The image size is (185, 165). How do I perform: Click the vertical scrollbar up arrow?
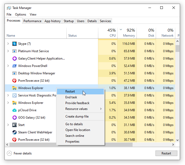click(177, 41)
